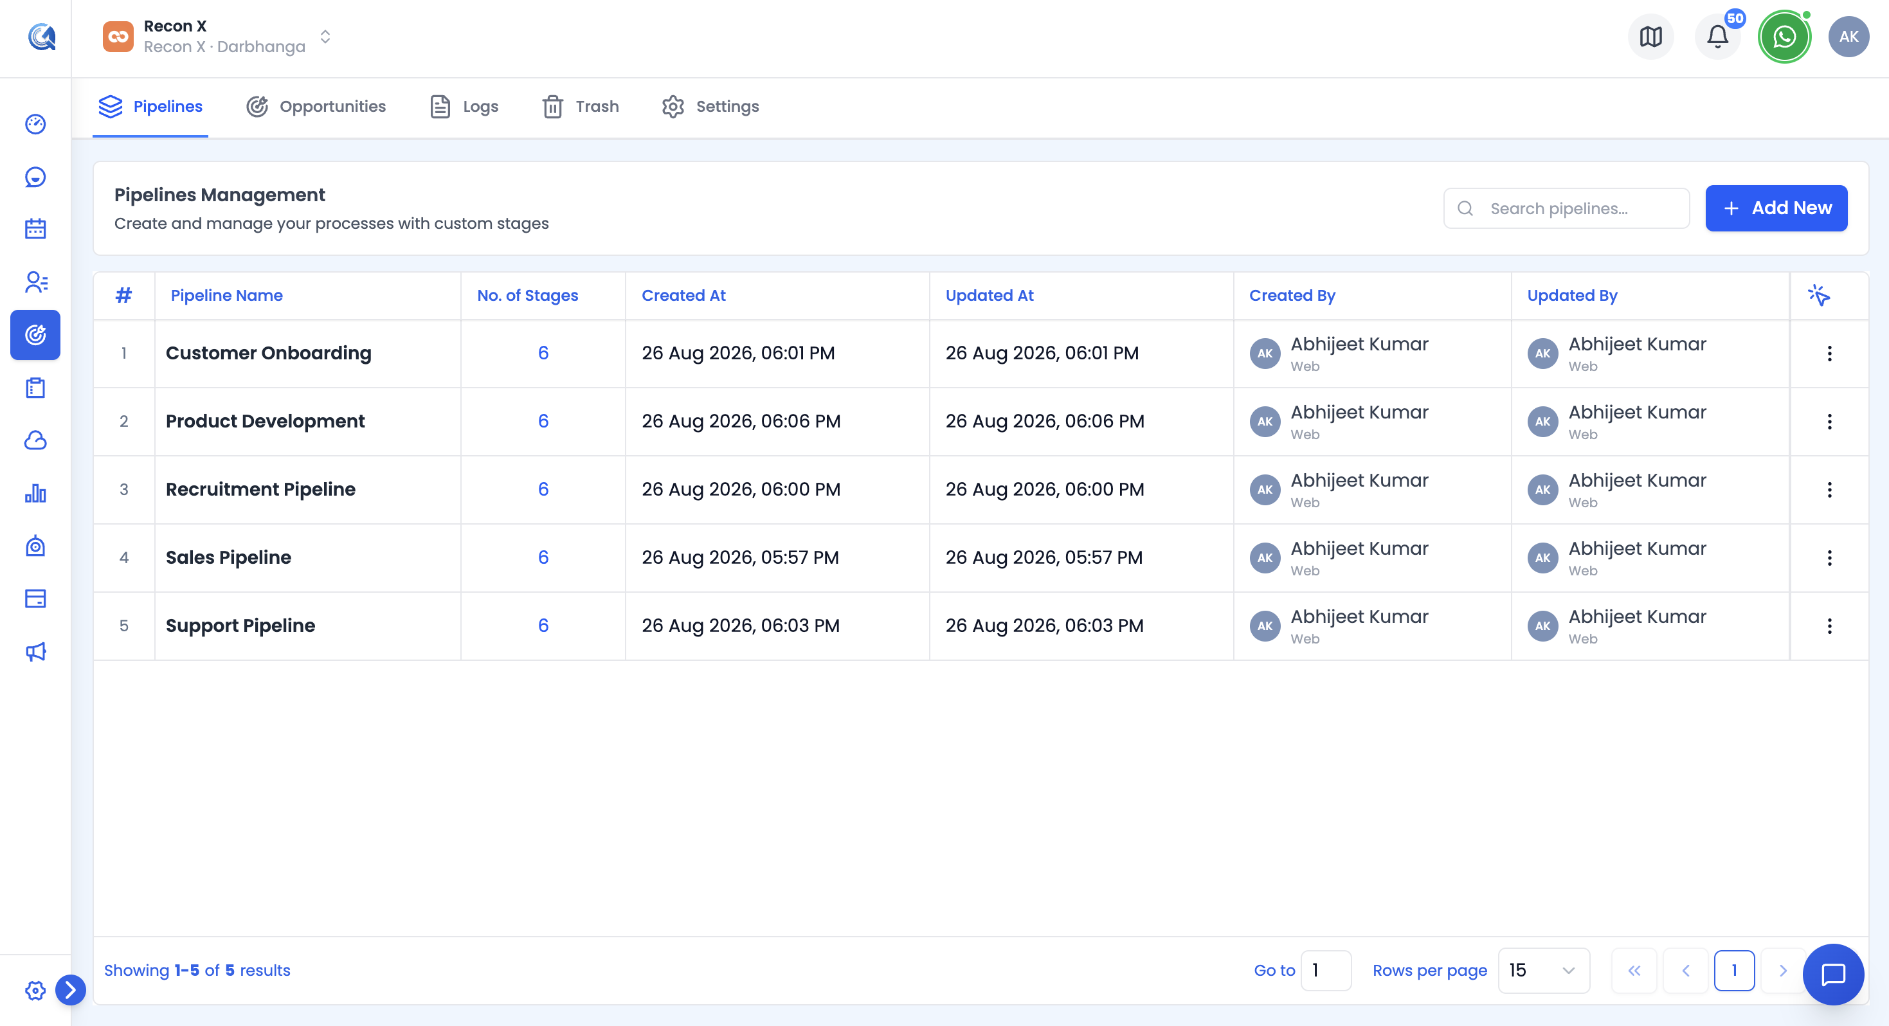Viewport: 1889px width, 1026px height.
Task: Sort by Created At column header
Action: [x=683, y=296]
